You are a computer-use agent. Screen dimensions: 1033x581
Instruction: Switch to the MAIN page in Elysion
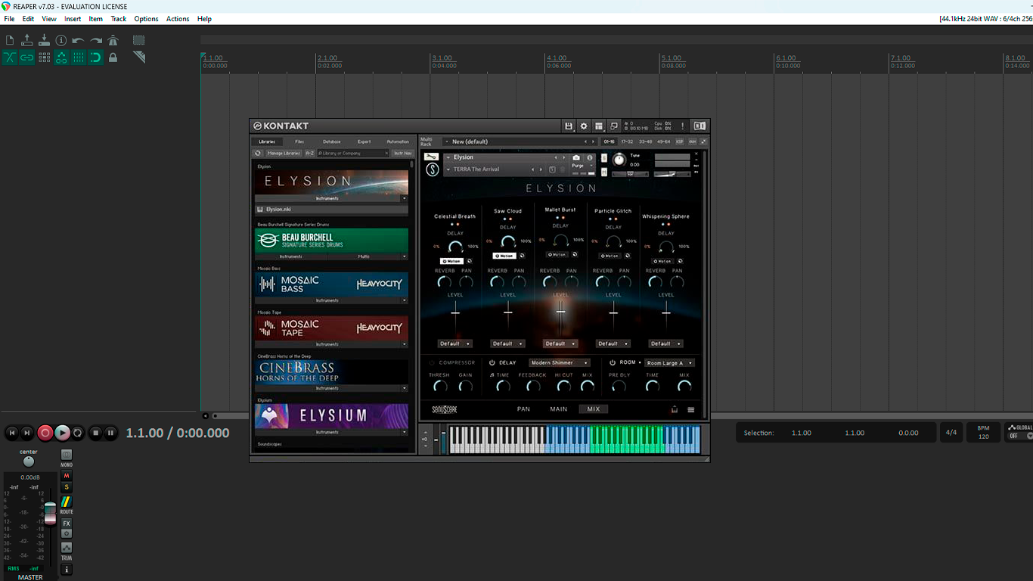click(x=559, y=409)
